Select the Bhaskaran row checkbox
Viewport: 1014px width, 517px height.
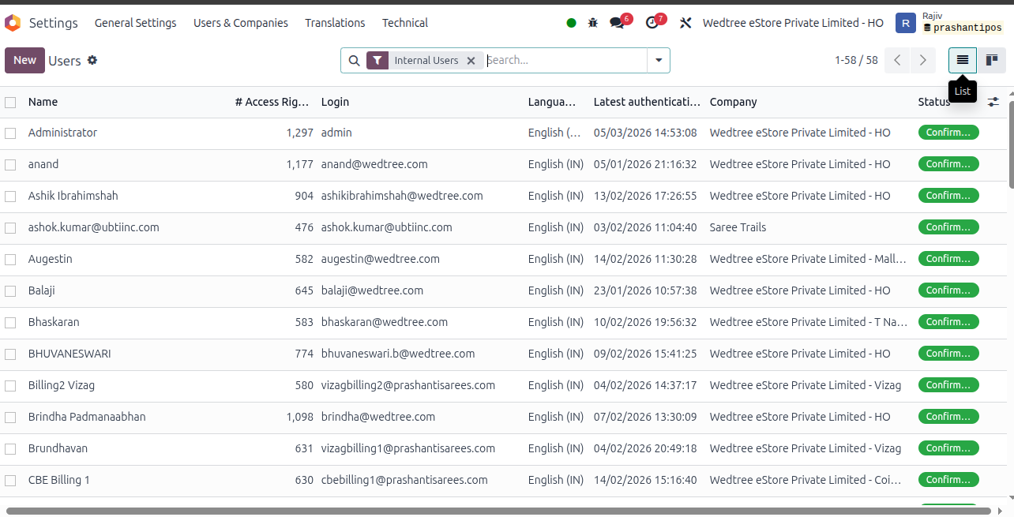(10, 323)
